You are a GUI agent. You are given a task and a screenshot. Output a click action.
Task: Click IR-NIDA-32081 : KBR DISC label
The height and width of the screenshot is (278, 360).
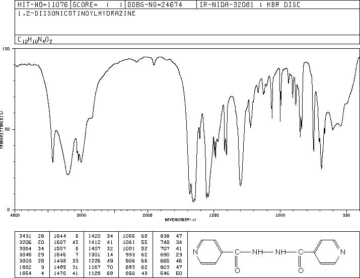[x=250, y=5]
